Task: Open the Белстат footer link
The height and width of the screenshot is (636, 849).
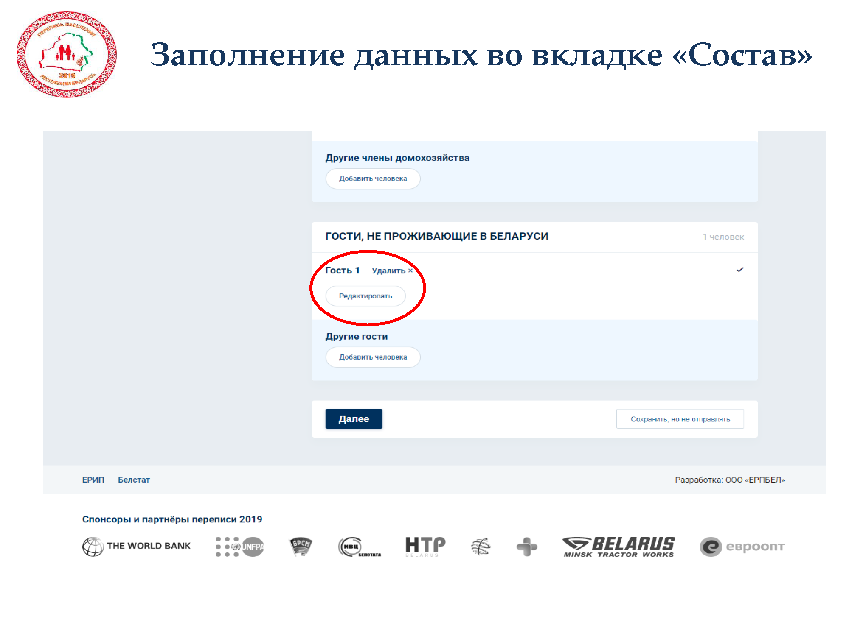Action: (x=134, y=480)
